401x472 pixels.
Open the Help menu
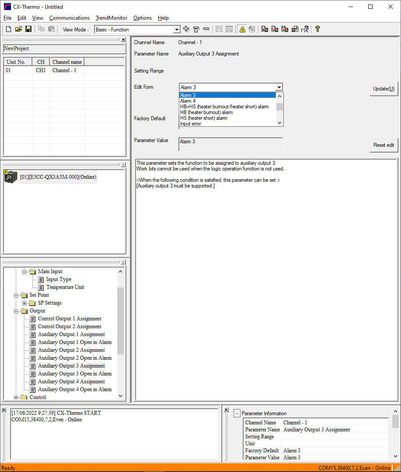pos(163,18)
